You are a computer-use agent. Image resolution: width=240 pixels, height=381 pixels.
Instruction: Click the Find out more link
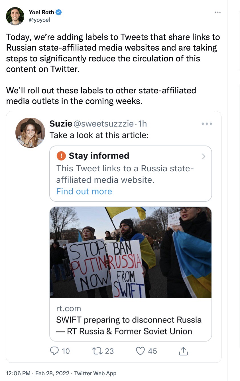[x=84, y=191]
